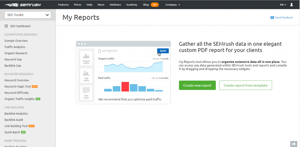This screenshot has width=300, height=147.
Task: Go to Traffic Analytics
Action: [x=15, y=47]
